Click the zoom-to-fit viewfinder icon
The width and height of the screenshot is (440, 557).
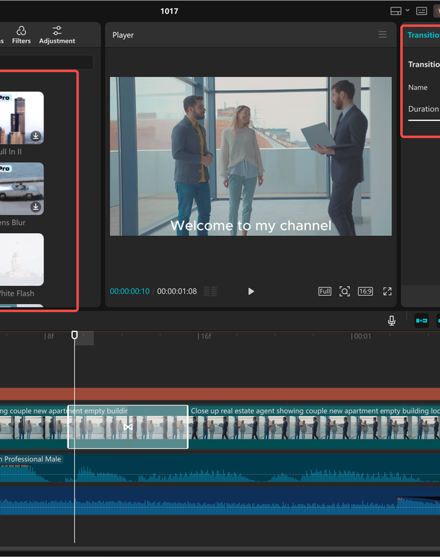tap(344, 292)
